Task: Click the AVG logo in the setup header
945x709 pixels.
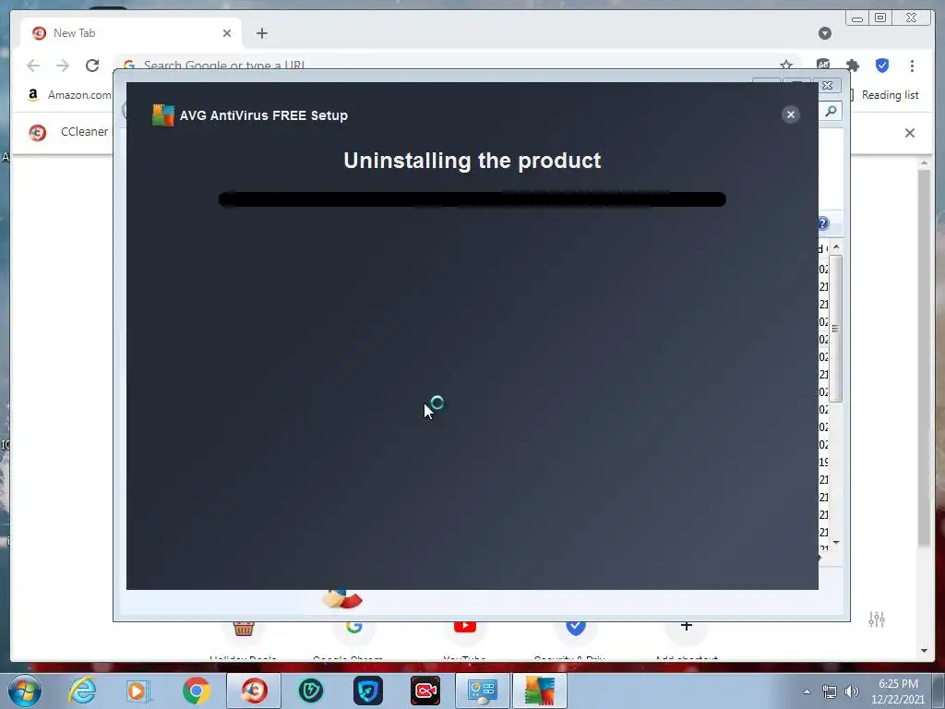Action: [x=162, y=115]
